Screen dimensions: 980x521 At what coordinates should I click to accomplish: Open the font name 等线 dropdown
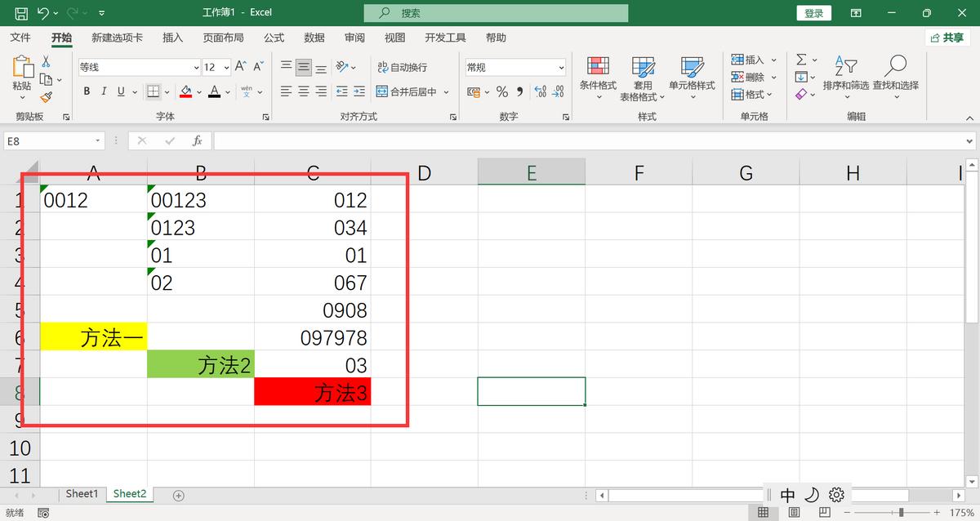(196, 68)
